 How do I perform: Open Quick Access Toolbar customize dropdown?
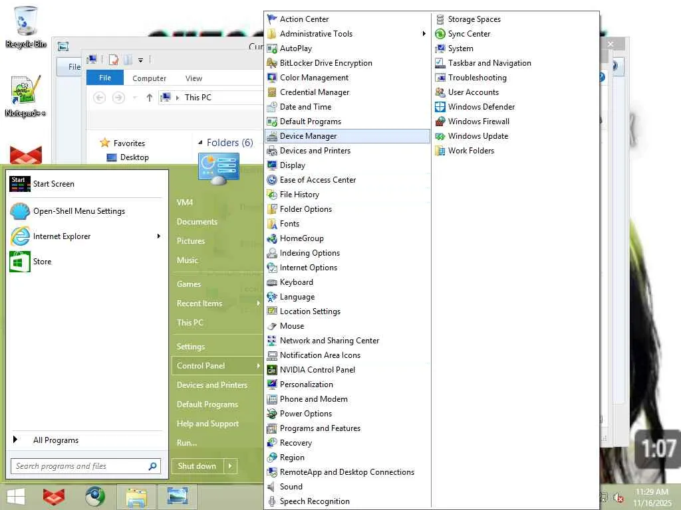tap(141, 60)
